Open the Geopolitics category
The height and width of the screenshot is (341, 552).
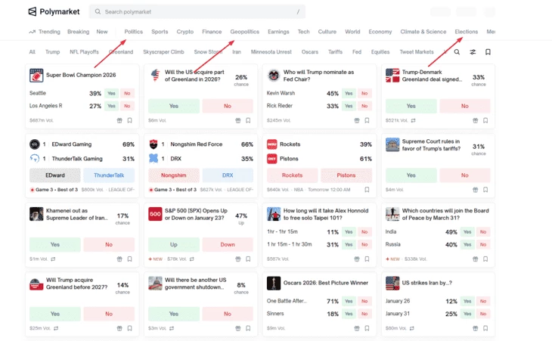point(244,32)
